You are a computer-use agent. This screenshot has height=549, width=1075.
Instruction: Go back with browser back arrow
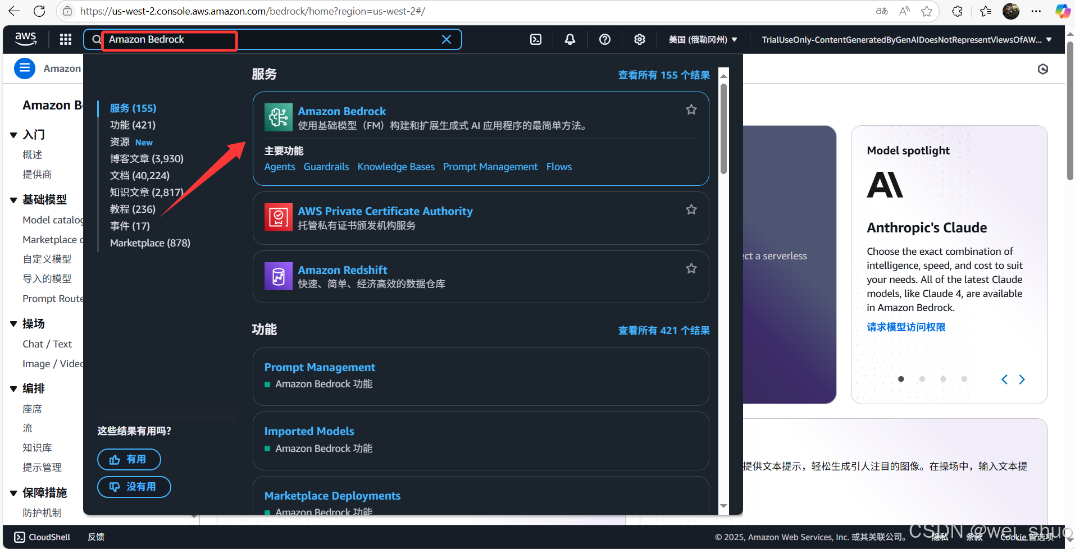tap(14, 11)
